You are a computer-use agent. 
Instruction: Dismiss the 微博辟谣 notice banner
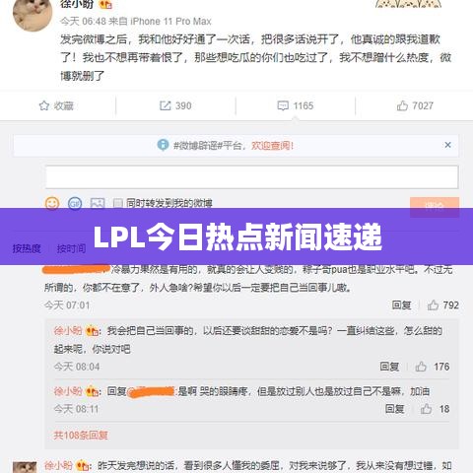coord(447,145)
